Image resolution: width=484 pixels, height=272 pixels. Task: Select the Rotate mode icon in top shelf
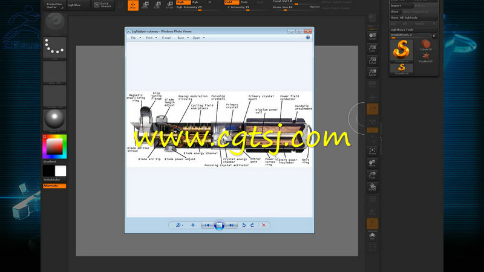169,5
